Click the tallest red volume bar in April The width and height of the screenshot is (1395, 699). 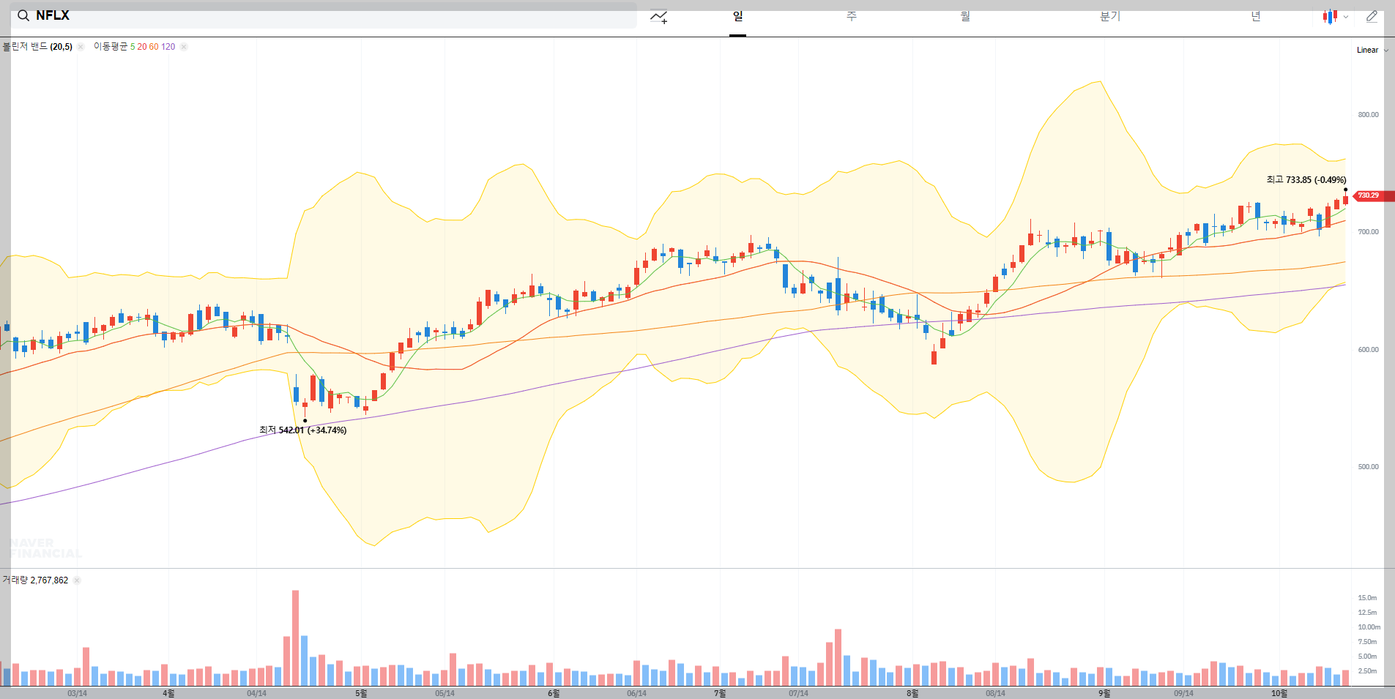296,638
